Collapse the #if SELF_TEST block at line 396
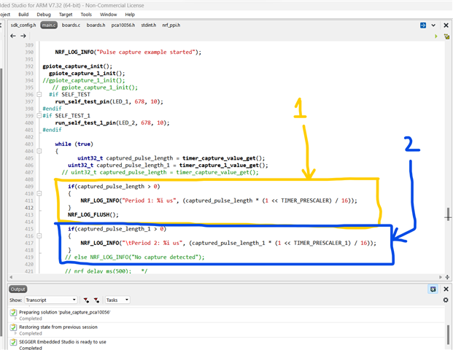Image resolution: width=453 pixels, height=350 pixels. point(39,95)
